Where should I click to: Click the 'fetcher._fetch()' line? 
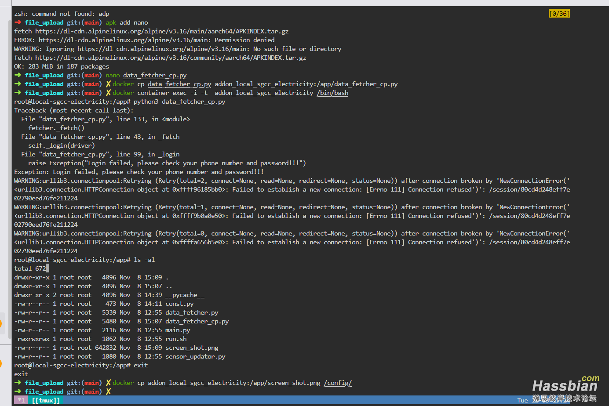pyautogui.click(x=56, y=128)
